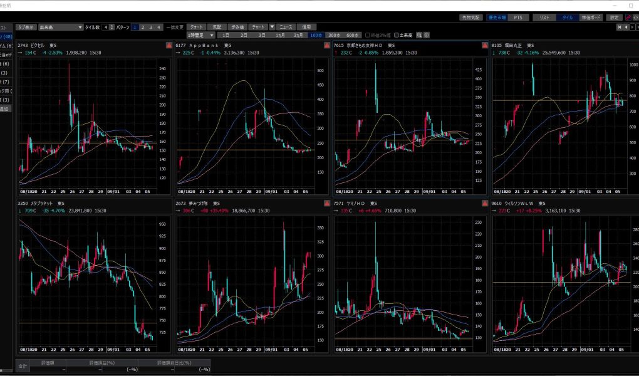The image size is (639, 376).
Task: Open the 出来高 sort dropdown
Action: (x=60, y=28)
